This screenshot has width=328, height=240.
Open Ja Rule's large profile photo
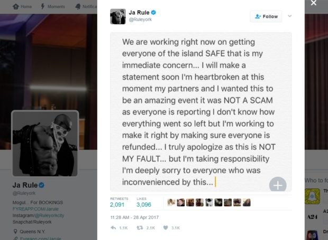(45, 143)
